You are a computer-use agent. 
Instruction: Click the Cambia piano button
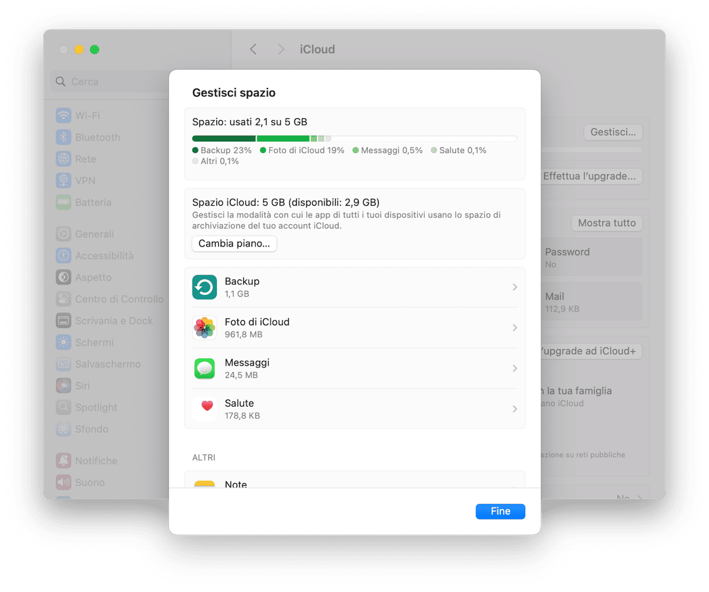pos(234,244)
